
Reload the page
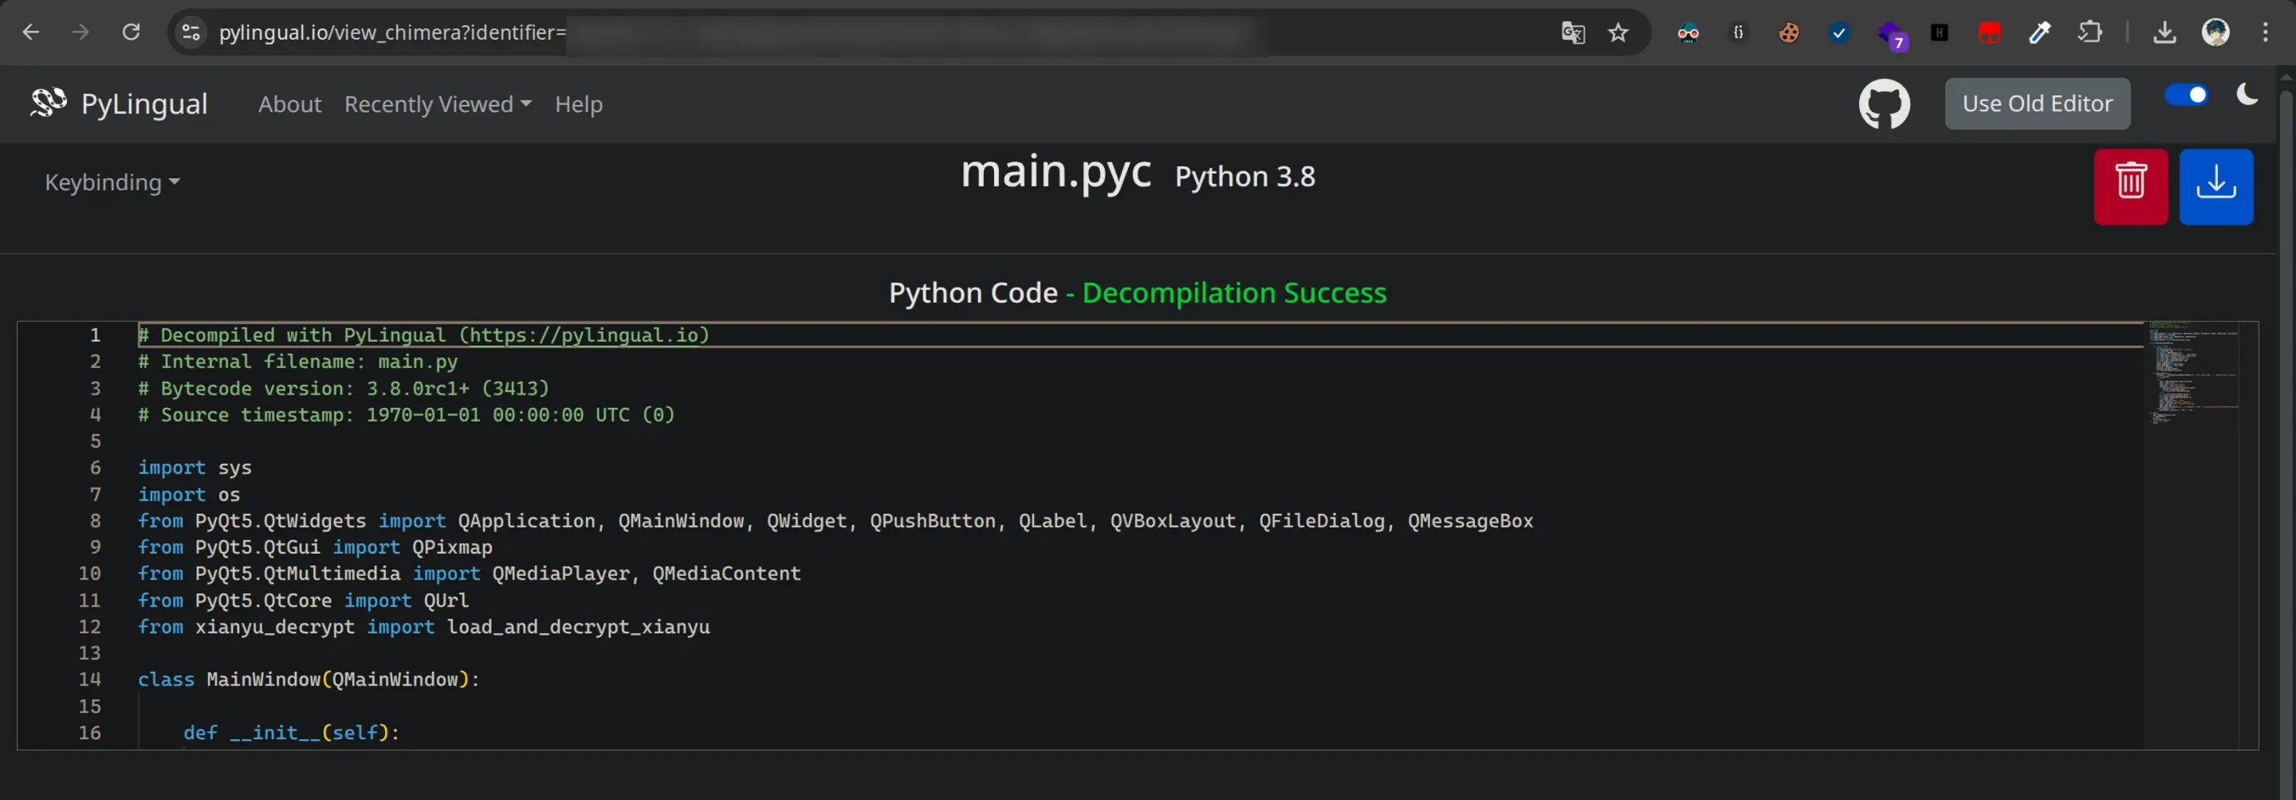[131, 33]
